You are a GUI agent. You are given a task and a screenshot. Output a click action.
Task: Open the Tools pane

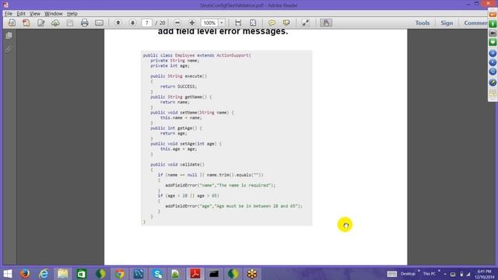point(423,23)
